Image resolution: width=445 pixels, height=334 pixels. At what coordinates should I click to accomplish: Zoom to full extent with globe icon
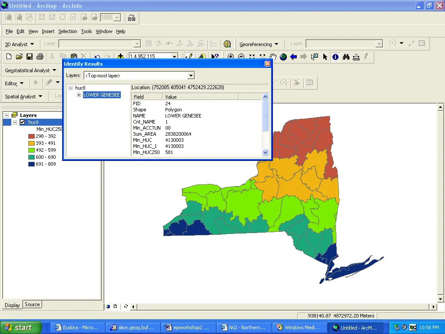point(283,57)
